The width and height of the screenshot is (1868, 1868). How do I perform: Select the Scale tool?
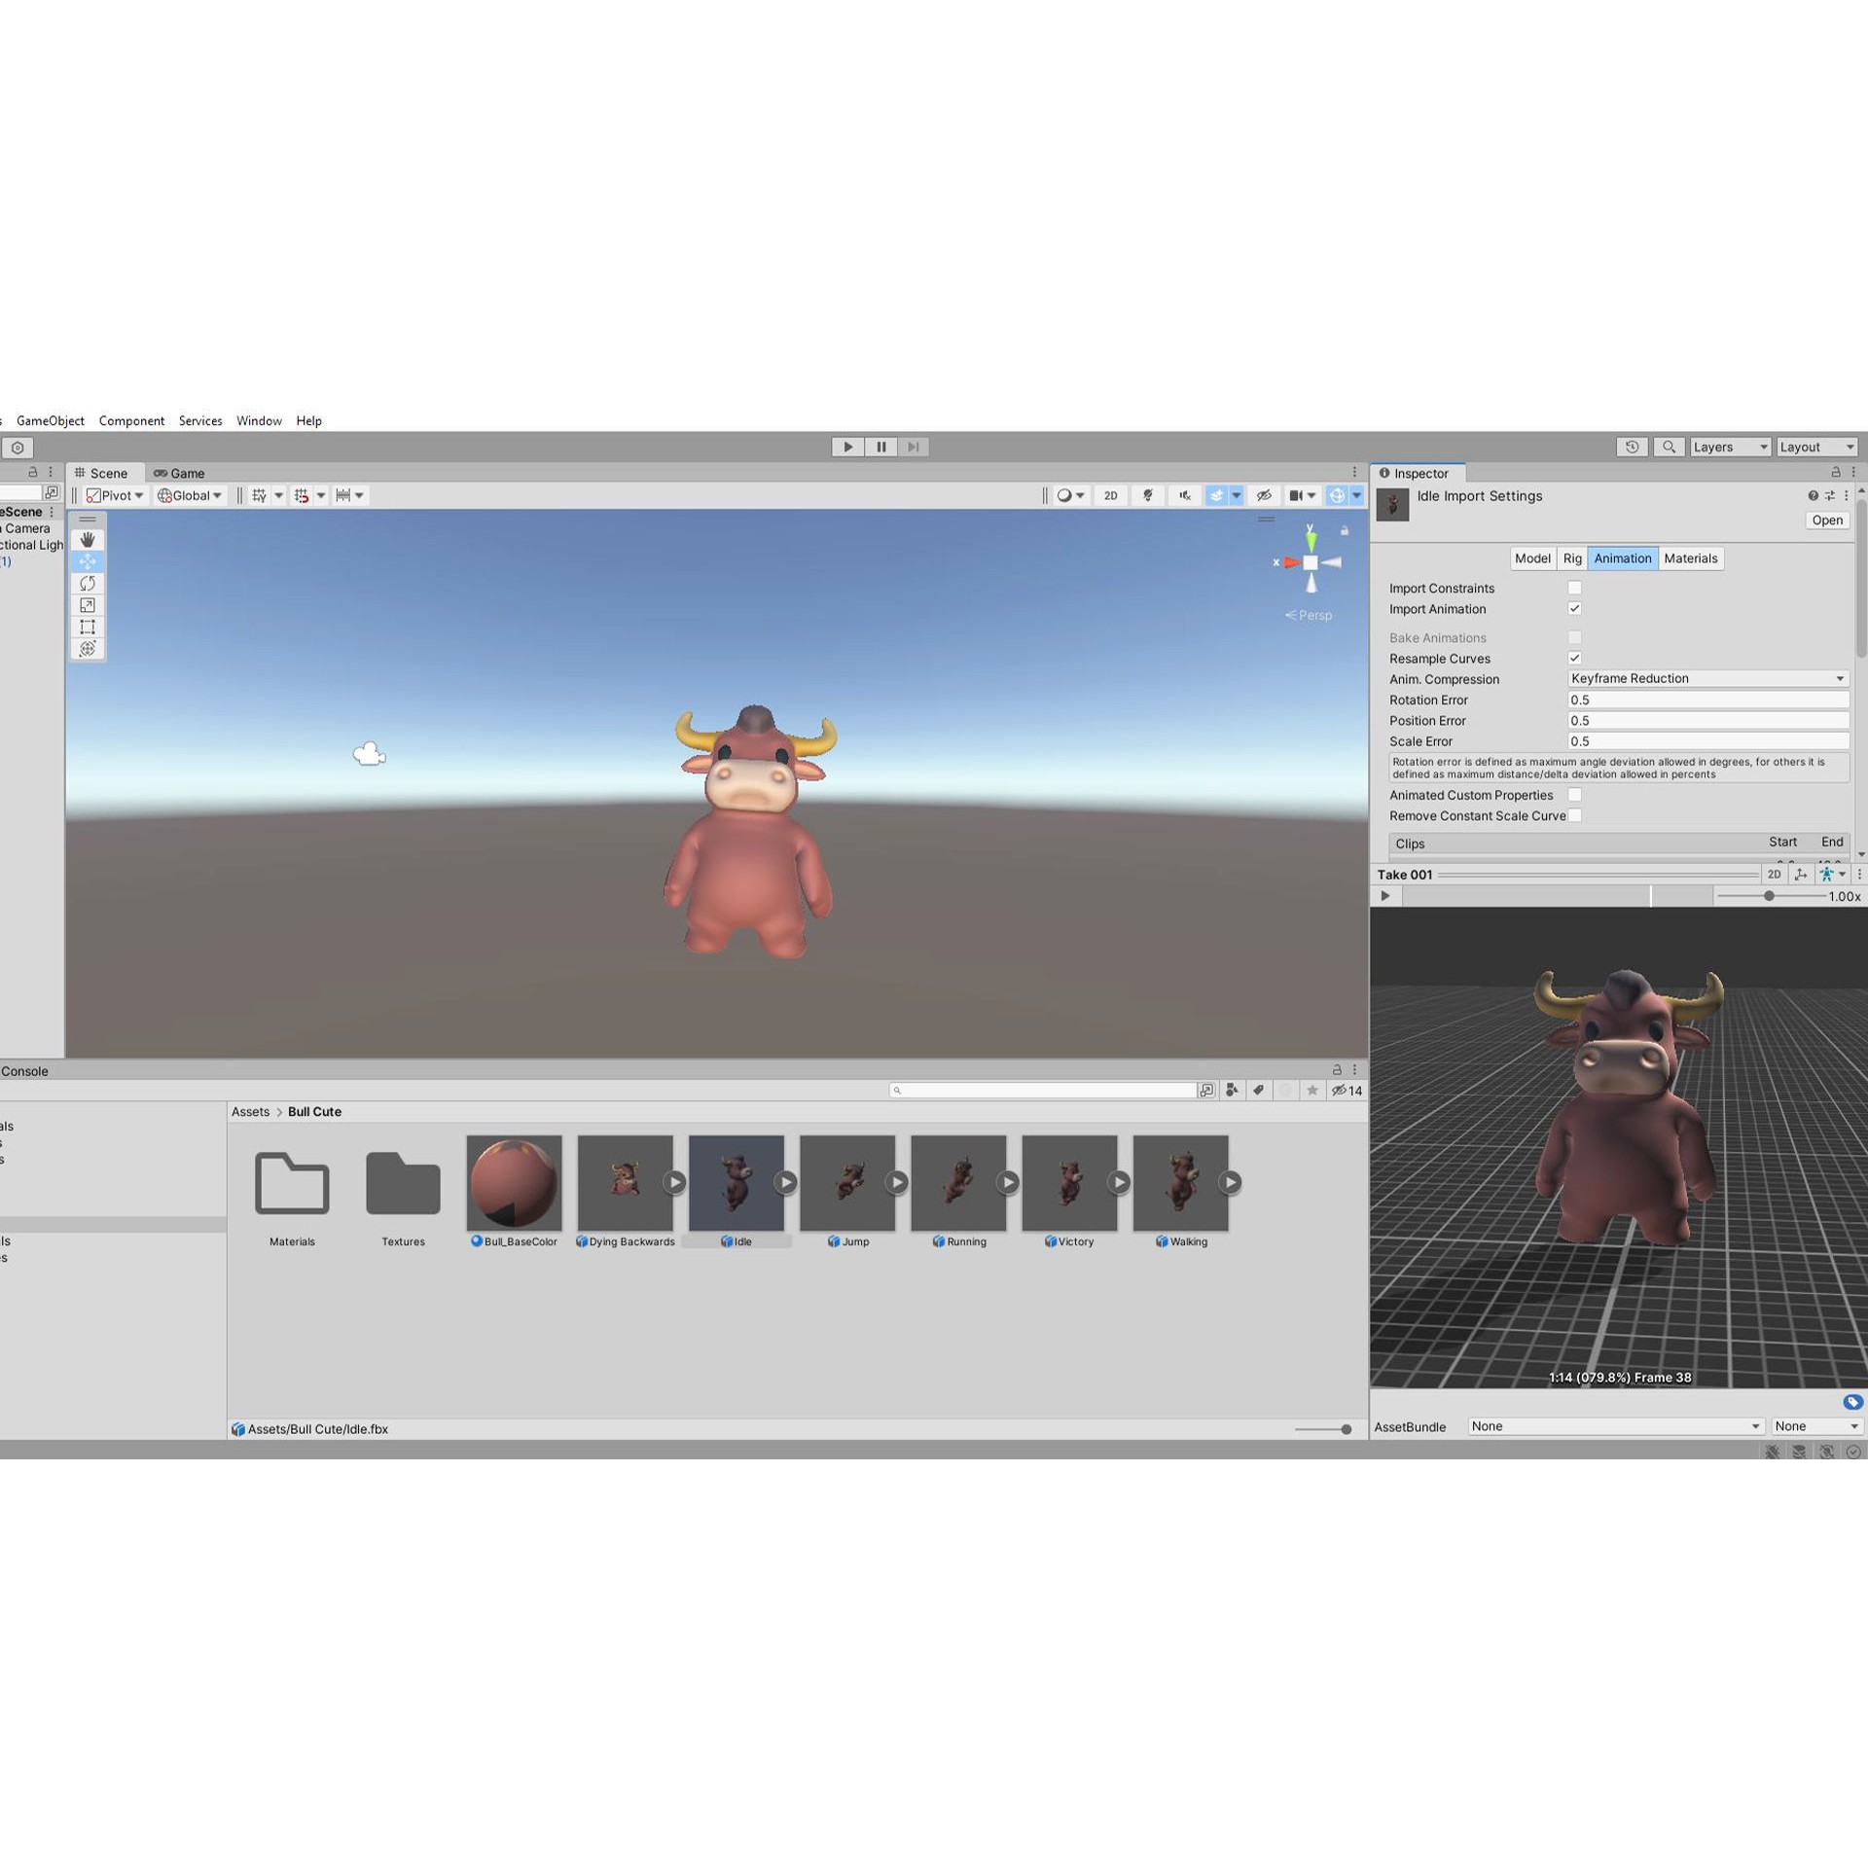click(88, 604)
